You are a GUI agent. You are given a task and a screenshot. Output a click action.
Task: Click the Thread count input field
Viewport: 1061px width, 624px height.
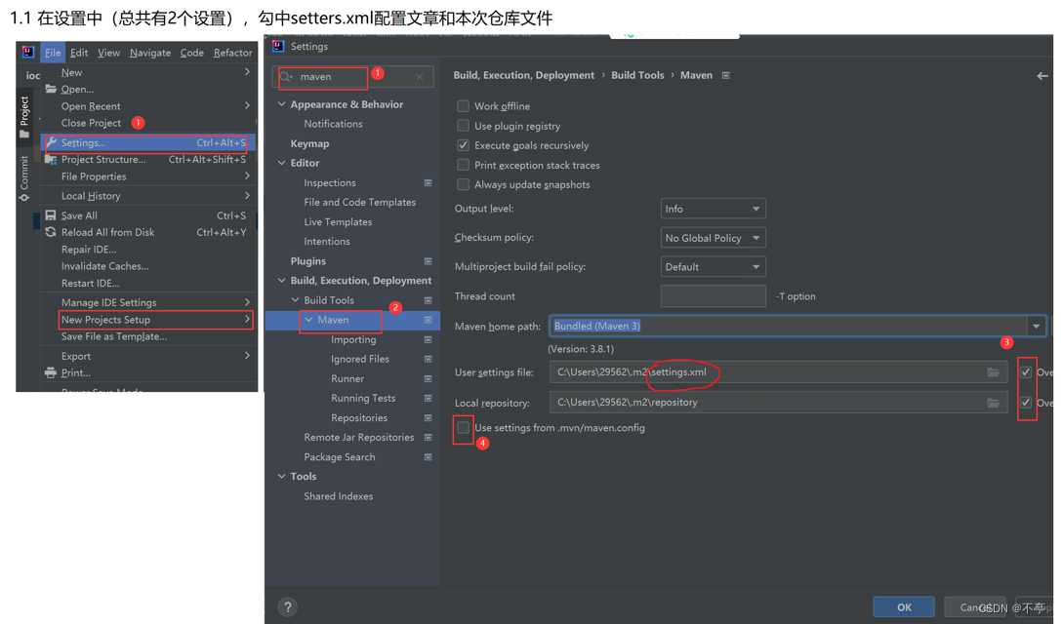pyautogui.click(x=713, y=296)
